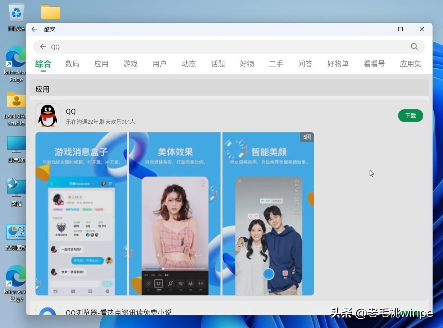Open the bottom Microsoft Edge desktop shortcut
The width and height of the screenshot is (443, 328).
pyautogui.click(x=15, y=284)
